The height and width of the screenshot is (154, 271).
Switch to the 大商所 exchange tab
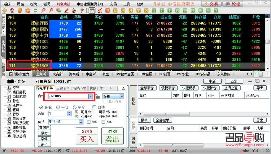point(57,74)
